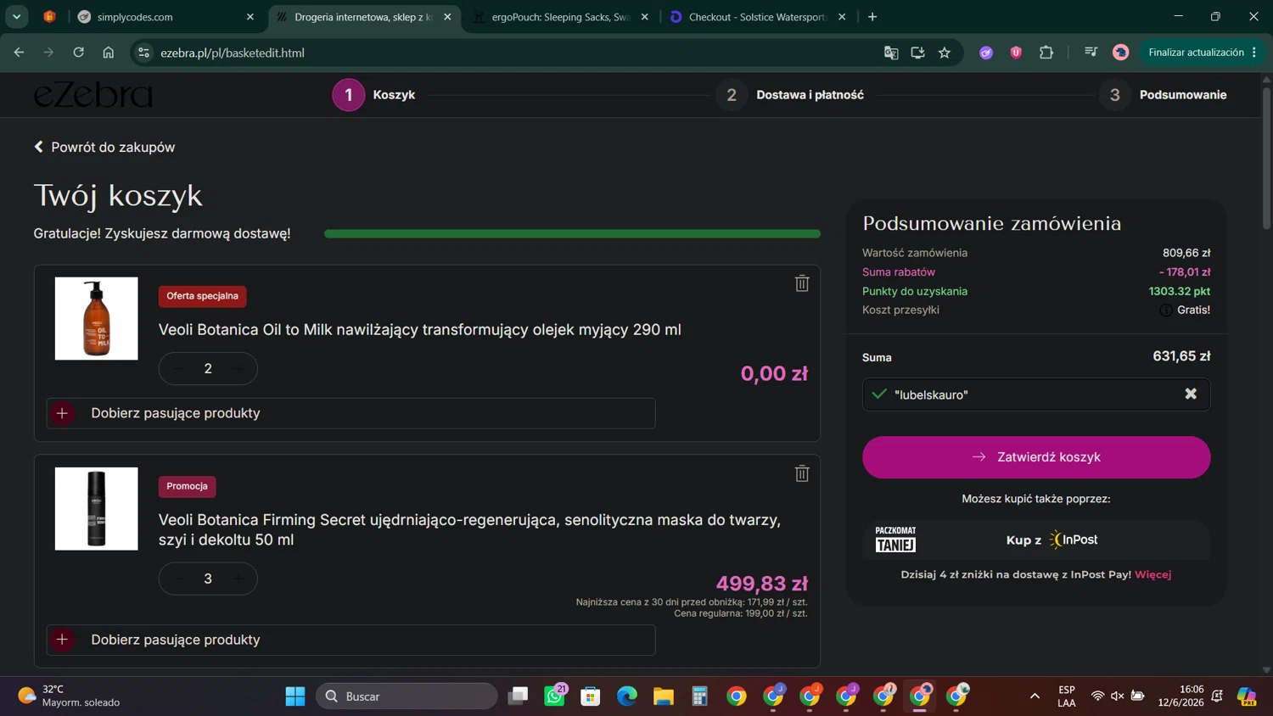Open the weather widget showing 32°C

pyautogui.click(x=70, y=696)
